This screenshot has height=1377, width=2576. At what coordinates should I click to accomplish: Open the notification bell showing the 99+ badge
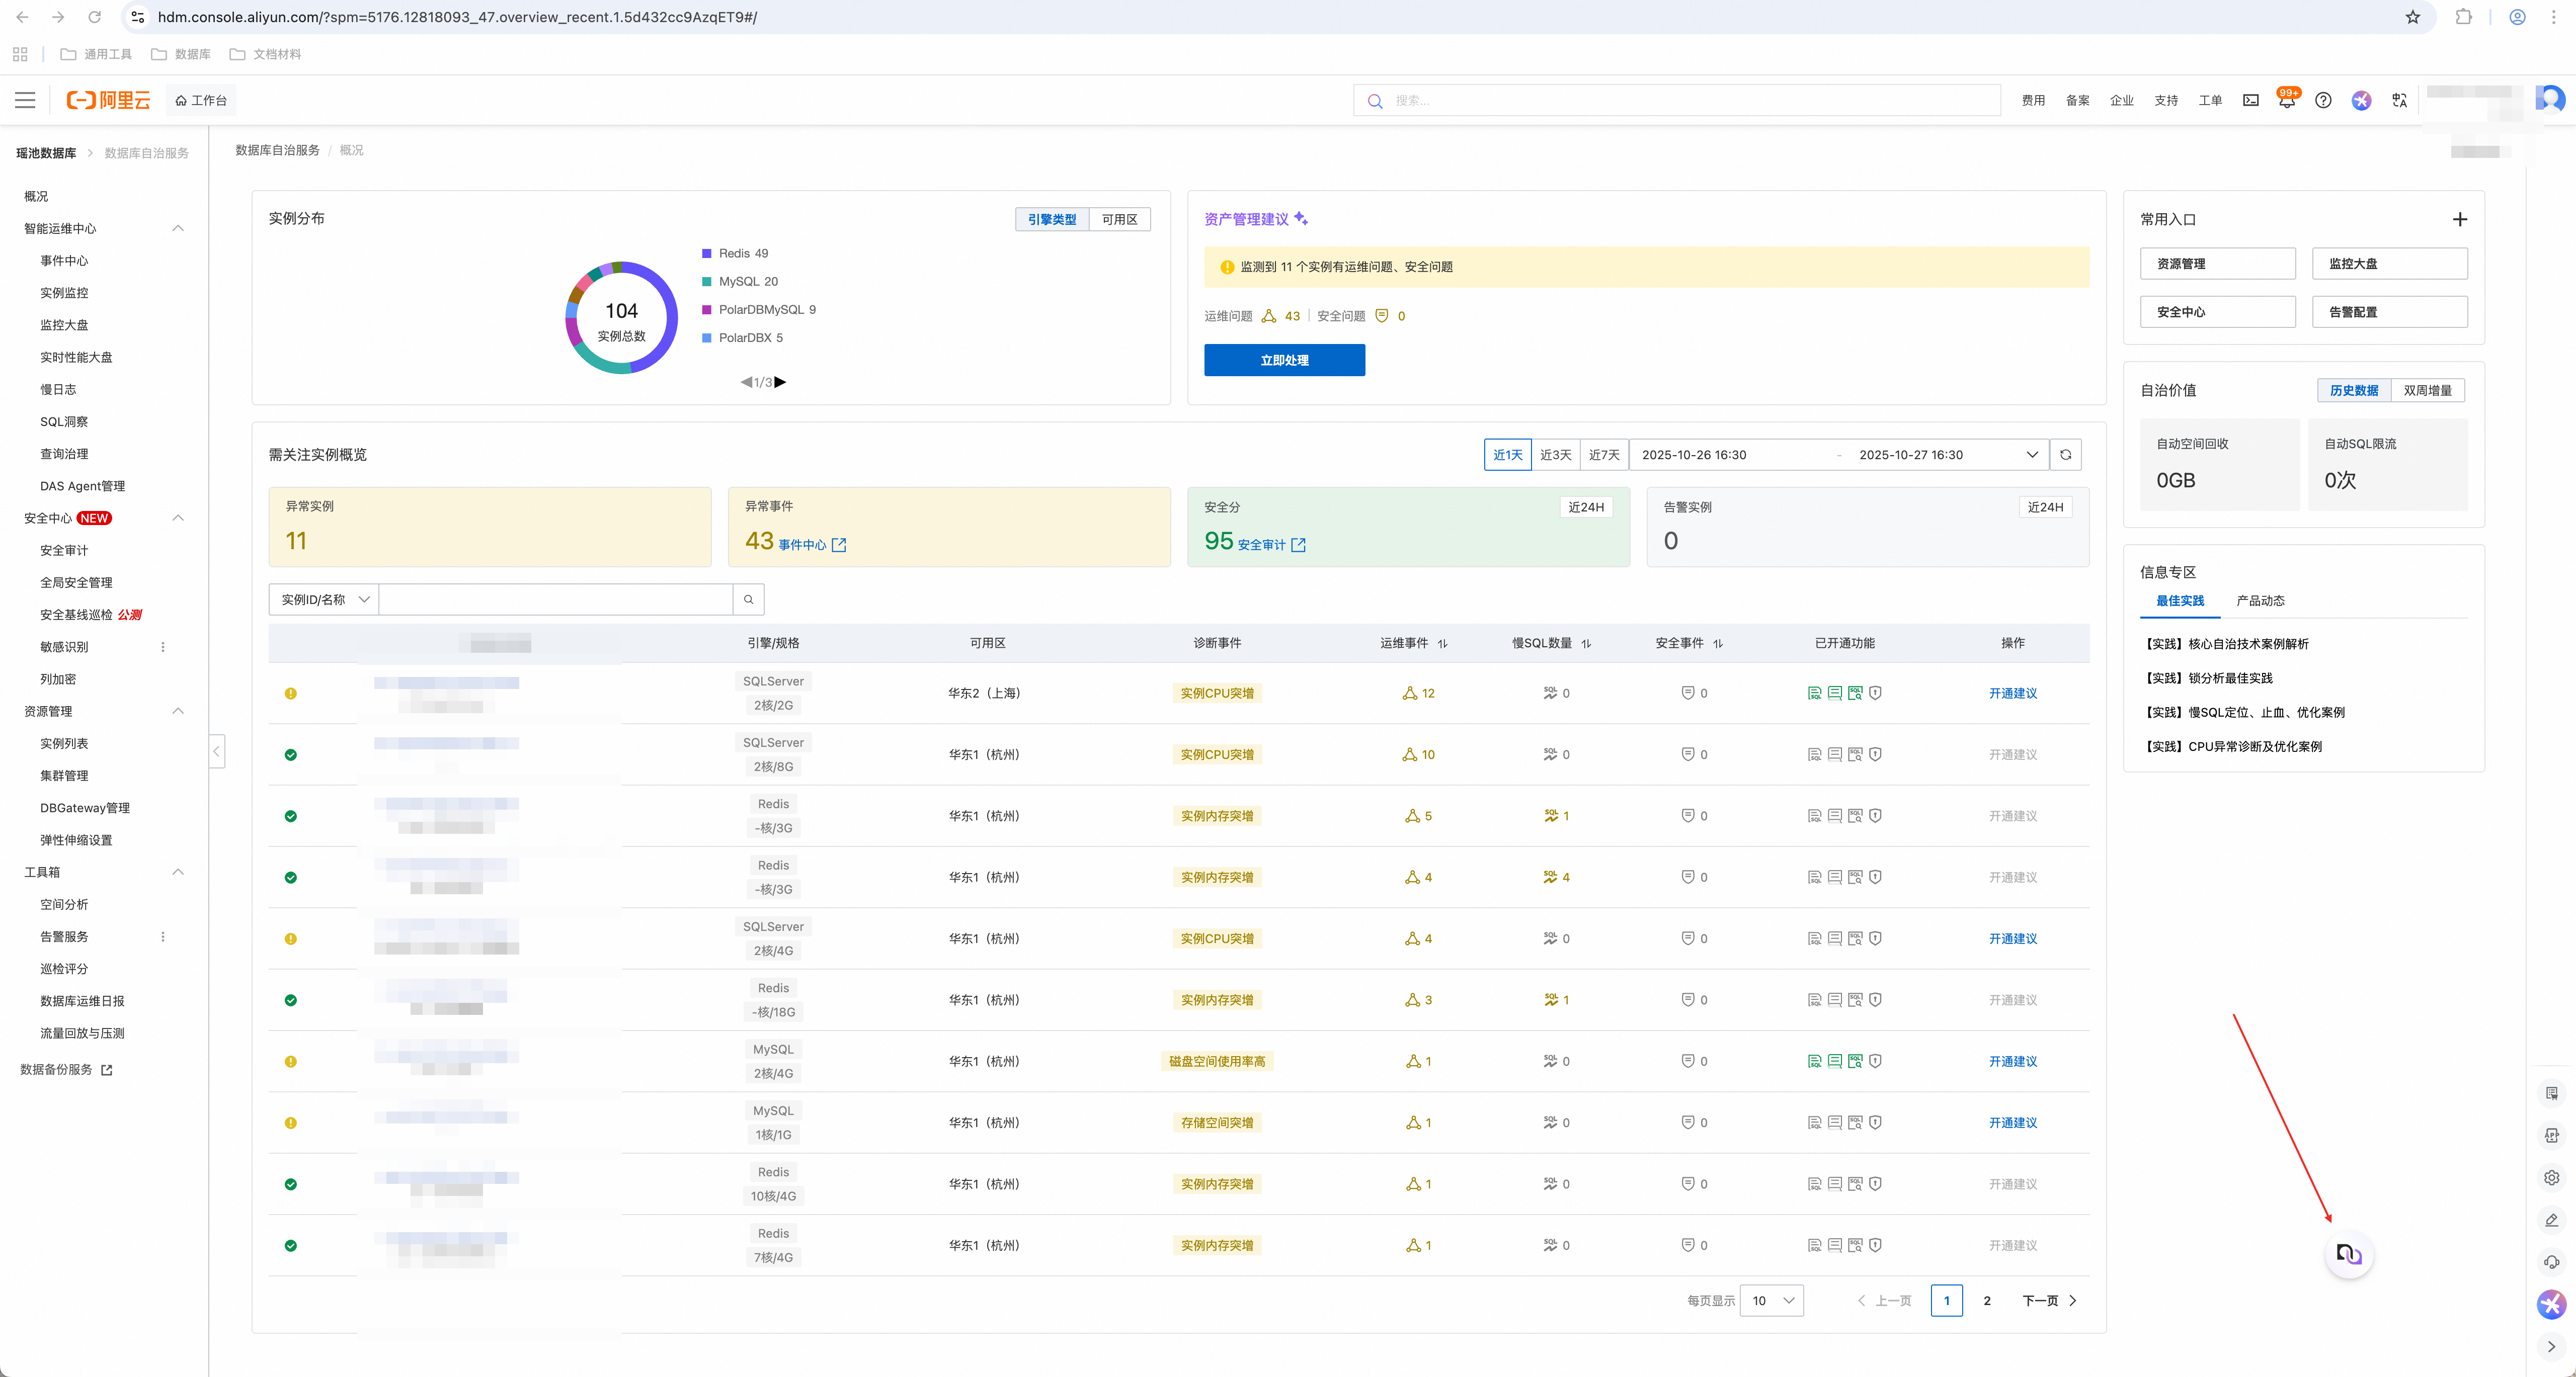pos(2286,101)
